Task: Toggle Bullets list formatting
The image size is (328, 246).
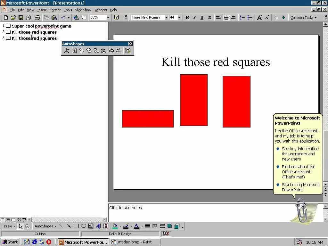Action: [250, 18]
